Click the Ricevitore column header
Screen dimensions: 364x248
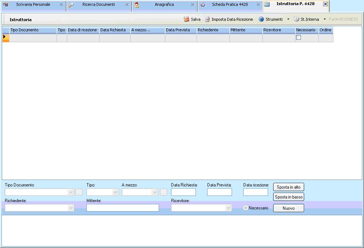tap(279, 30)
